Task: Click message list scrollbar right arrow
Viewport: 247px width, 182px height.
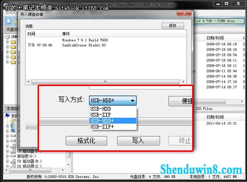Action: point(183,82)
